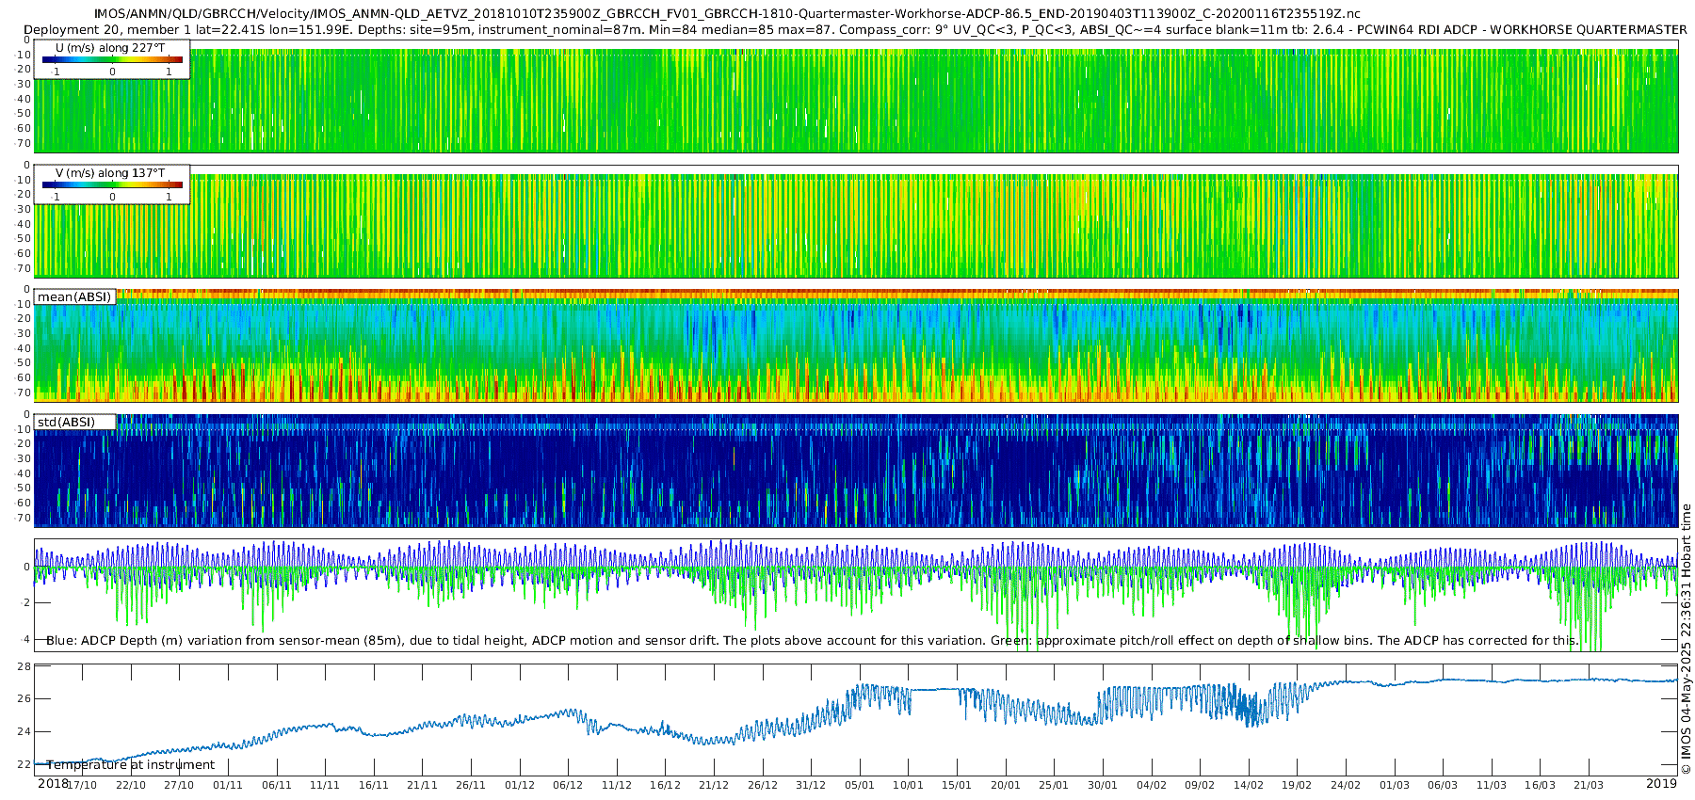Click the '22' tick on temperature axis
Image resolution: width=1695 pixels, height=800 pixels.
coord(24,765)
